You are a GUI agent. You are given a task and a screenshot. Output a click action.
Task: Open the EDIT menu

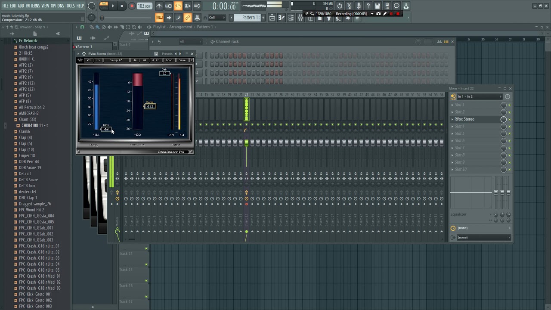(13, 6)
